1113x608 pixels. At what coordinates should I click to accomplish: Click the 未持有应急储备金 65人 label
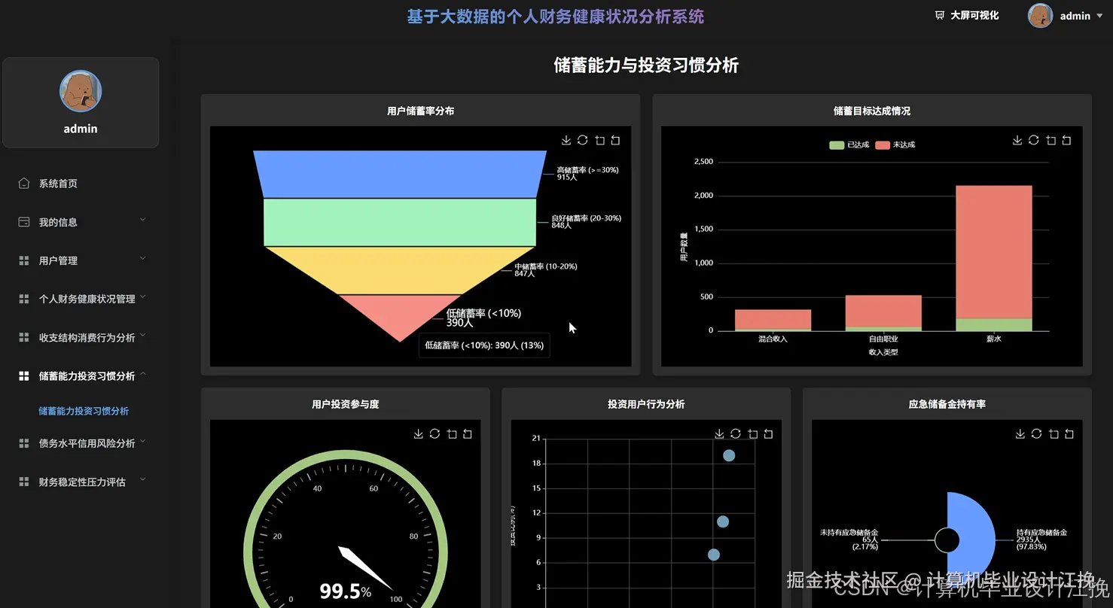pyautogui.click(x=849, y=539)
